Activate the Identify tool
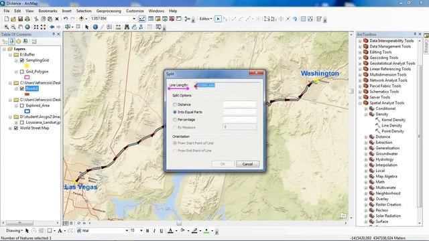Viewport: 429px width, 241px height. pyautogui.click(x=95, y=27)
